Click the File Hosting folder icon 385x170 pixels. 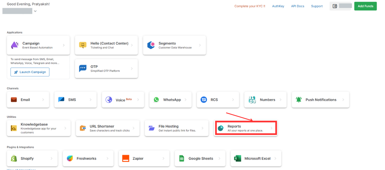[x=152, y=128]
